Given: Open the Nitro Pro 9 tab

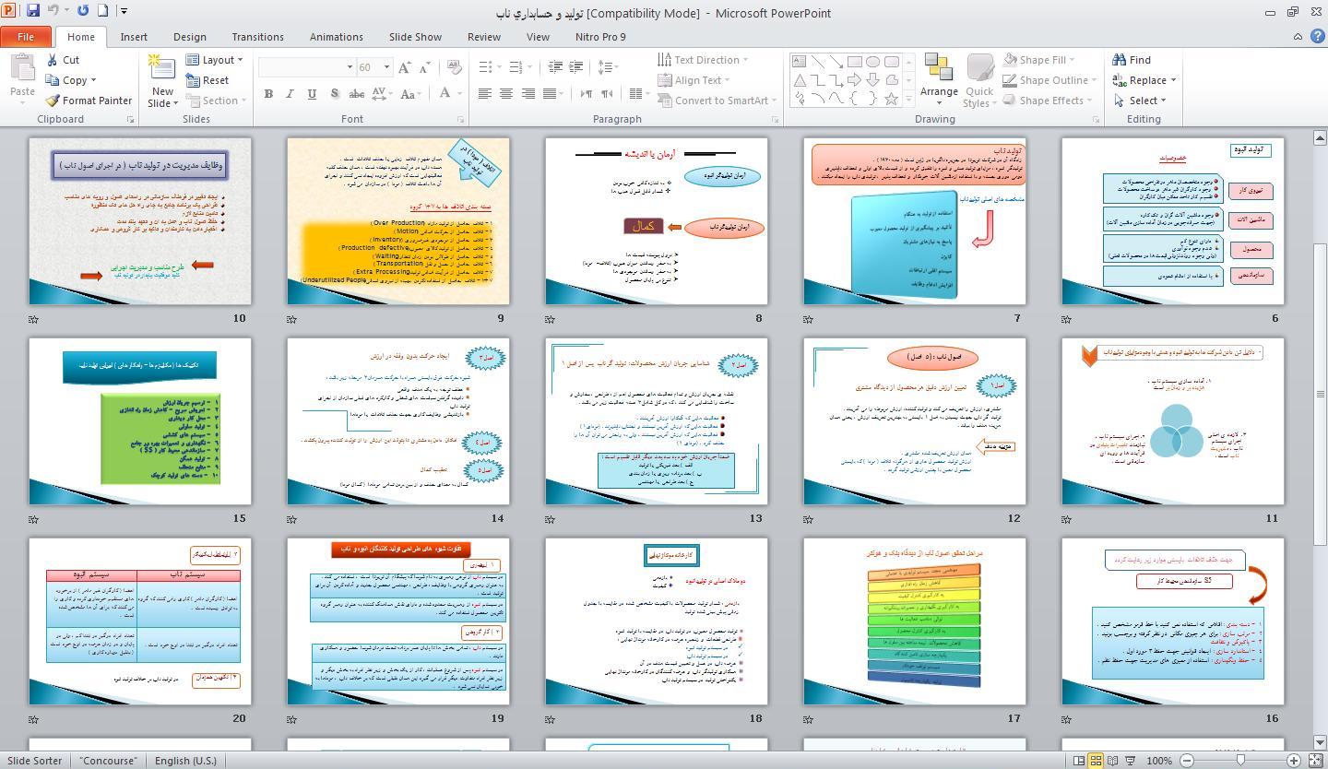Looking at the screenshot, I should point(599,37).
